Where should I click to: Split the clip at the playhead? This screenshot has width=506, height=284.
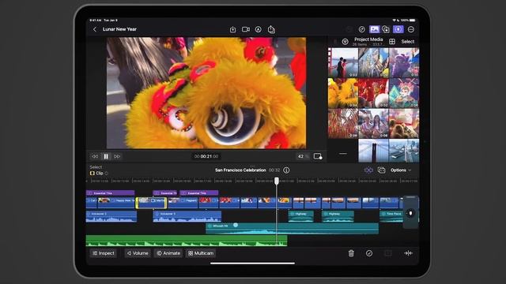point(408,253)
